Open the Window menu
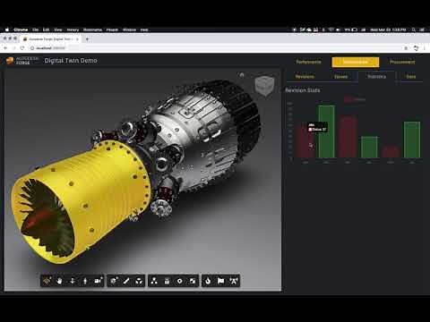This screenshot has width=430, height=322. pos(129,30)
